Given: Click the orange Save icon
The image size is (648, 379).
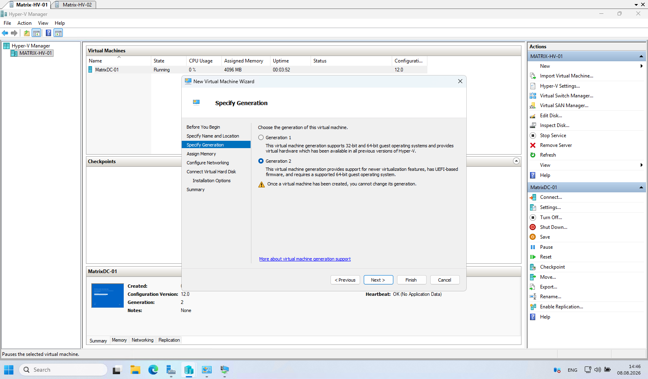Looking at the screenshot, I should pos(533,237).
